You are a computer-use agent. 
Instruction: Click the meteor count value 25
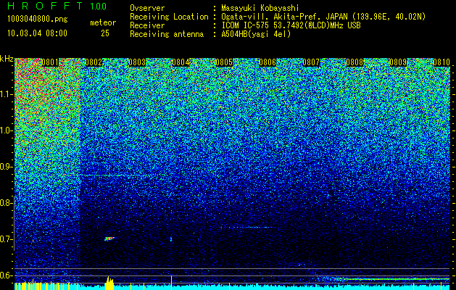click(x=105, y=33)
